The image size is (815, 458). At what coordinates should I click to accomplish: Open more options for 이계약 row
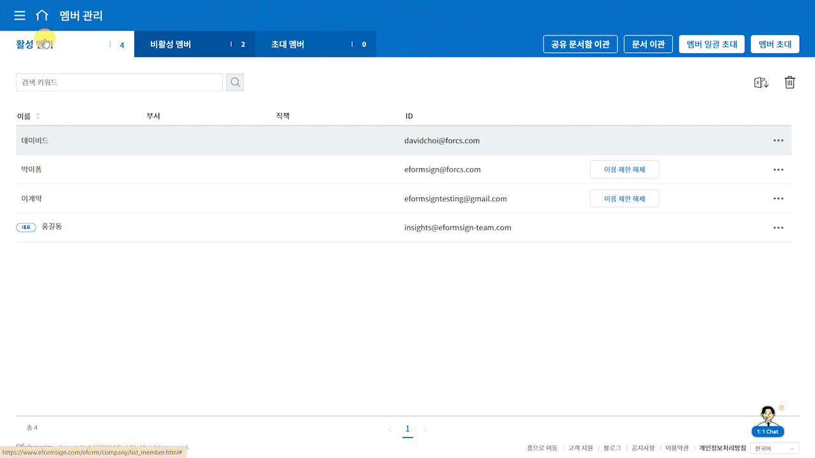pyautogui.click(x=778, y=198)
